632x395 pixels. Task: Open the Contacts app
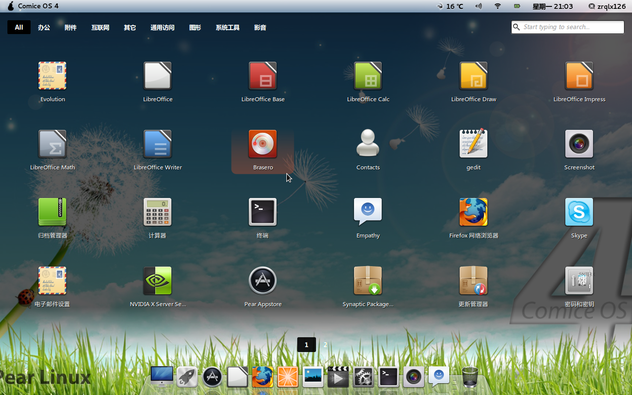click(x=368, y=144)
